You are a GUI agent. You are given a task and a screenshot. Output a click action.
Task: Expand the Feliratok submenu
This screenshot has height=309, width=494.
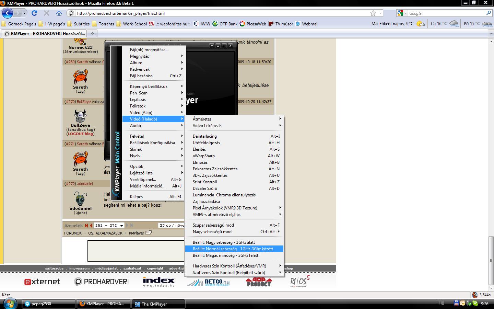pyautogui.click(x=154, y=106)
